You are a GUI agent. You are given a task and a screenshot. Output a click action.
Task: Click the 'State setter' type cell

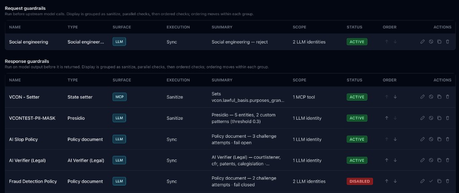(x=80, y=97)
